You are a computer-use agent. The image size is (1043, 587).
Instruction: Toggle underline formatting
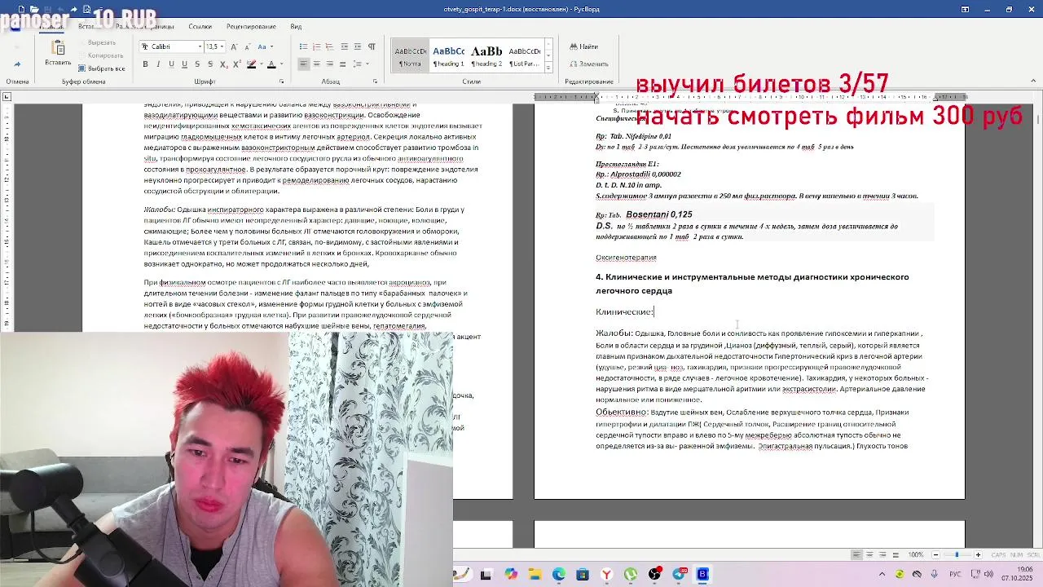[x=171, y=64]
